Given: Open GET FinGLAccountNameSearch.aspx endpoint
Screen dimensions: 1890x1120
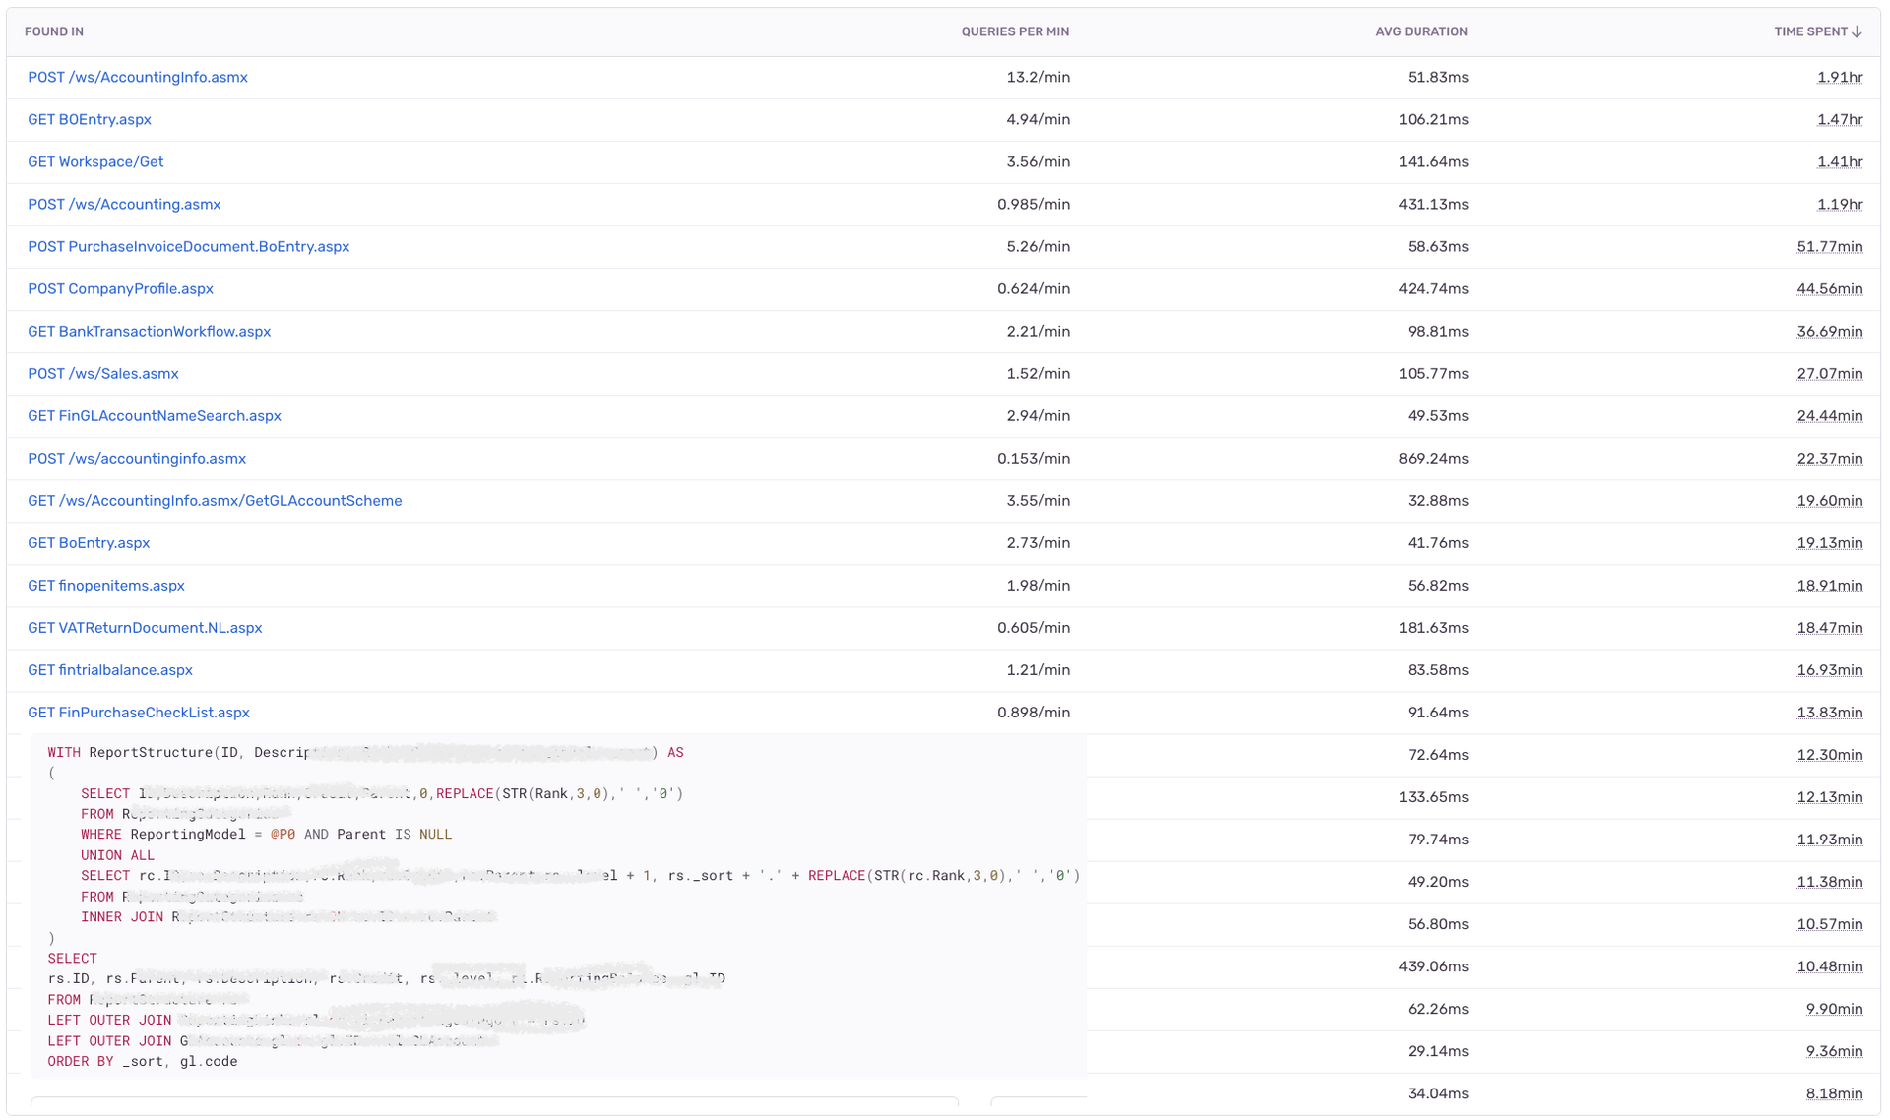Looking at the screenshot, I should [154, 415].
